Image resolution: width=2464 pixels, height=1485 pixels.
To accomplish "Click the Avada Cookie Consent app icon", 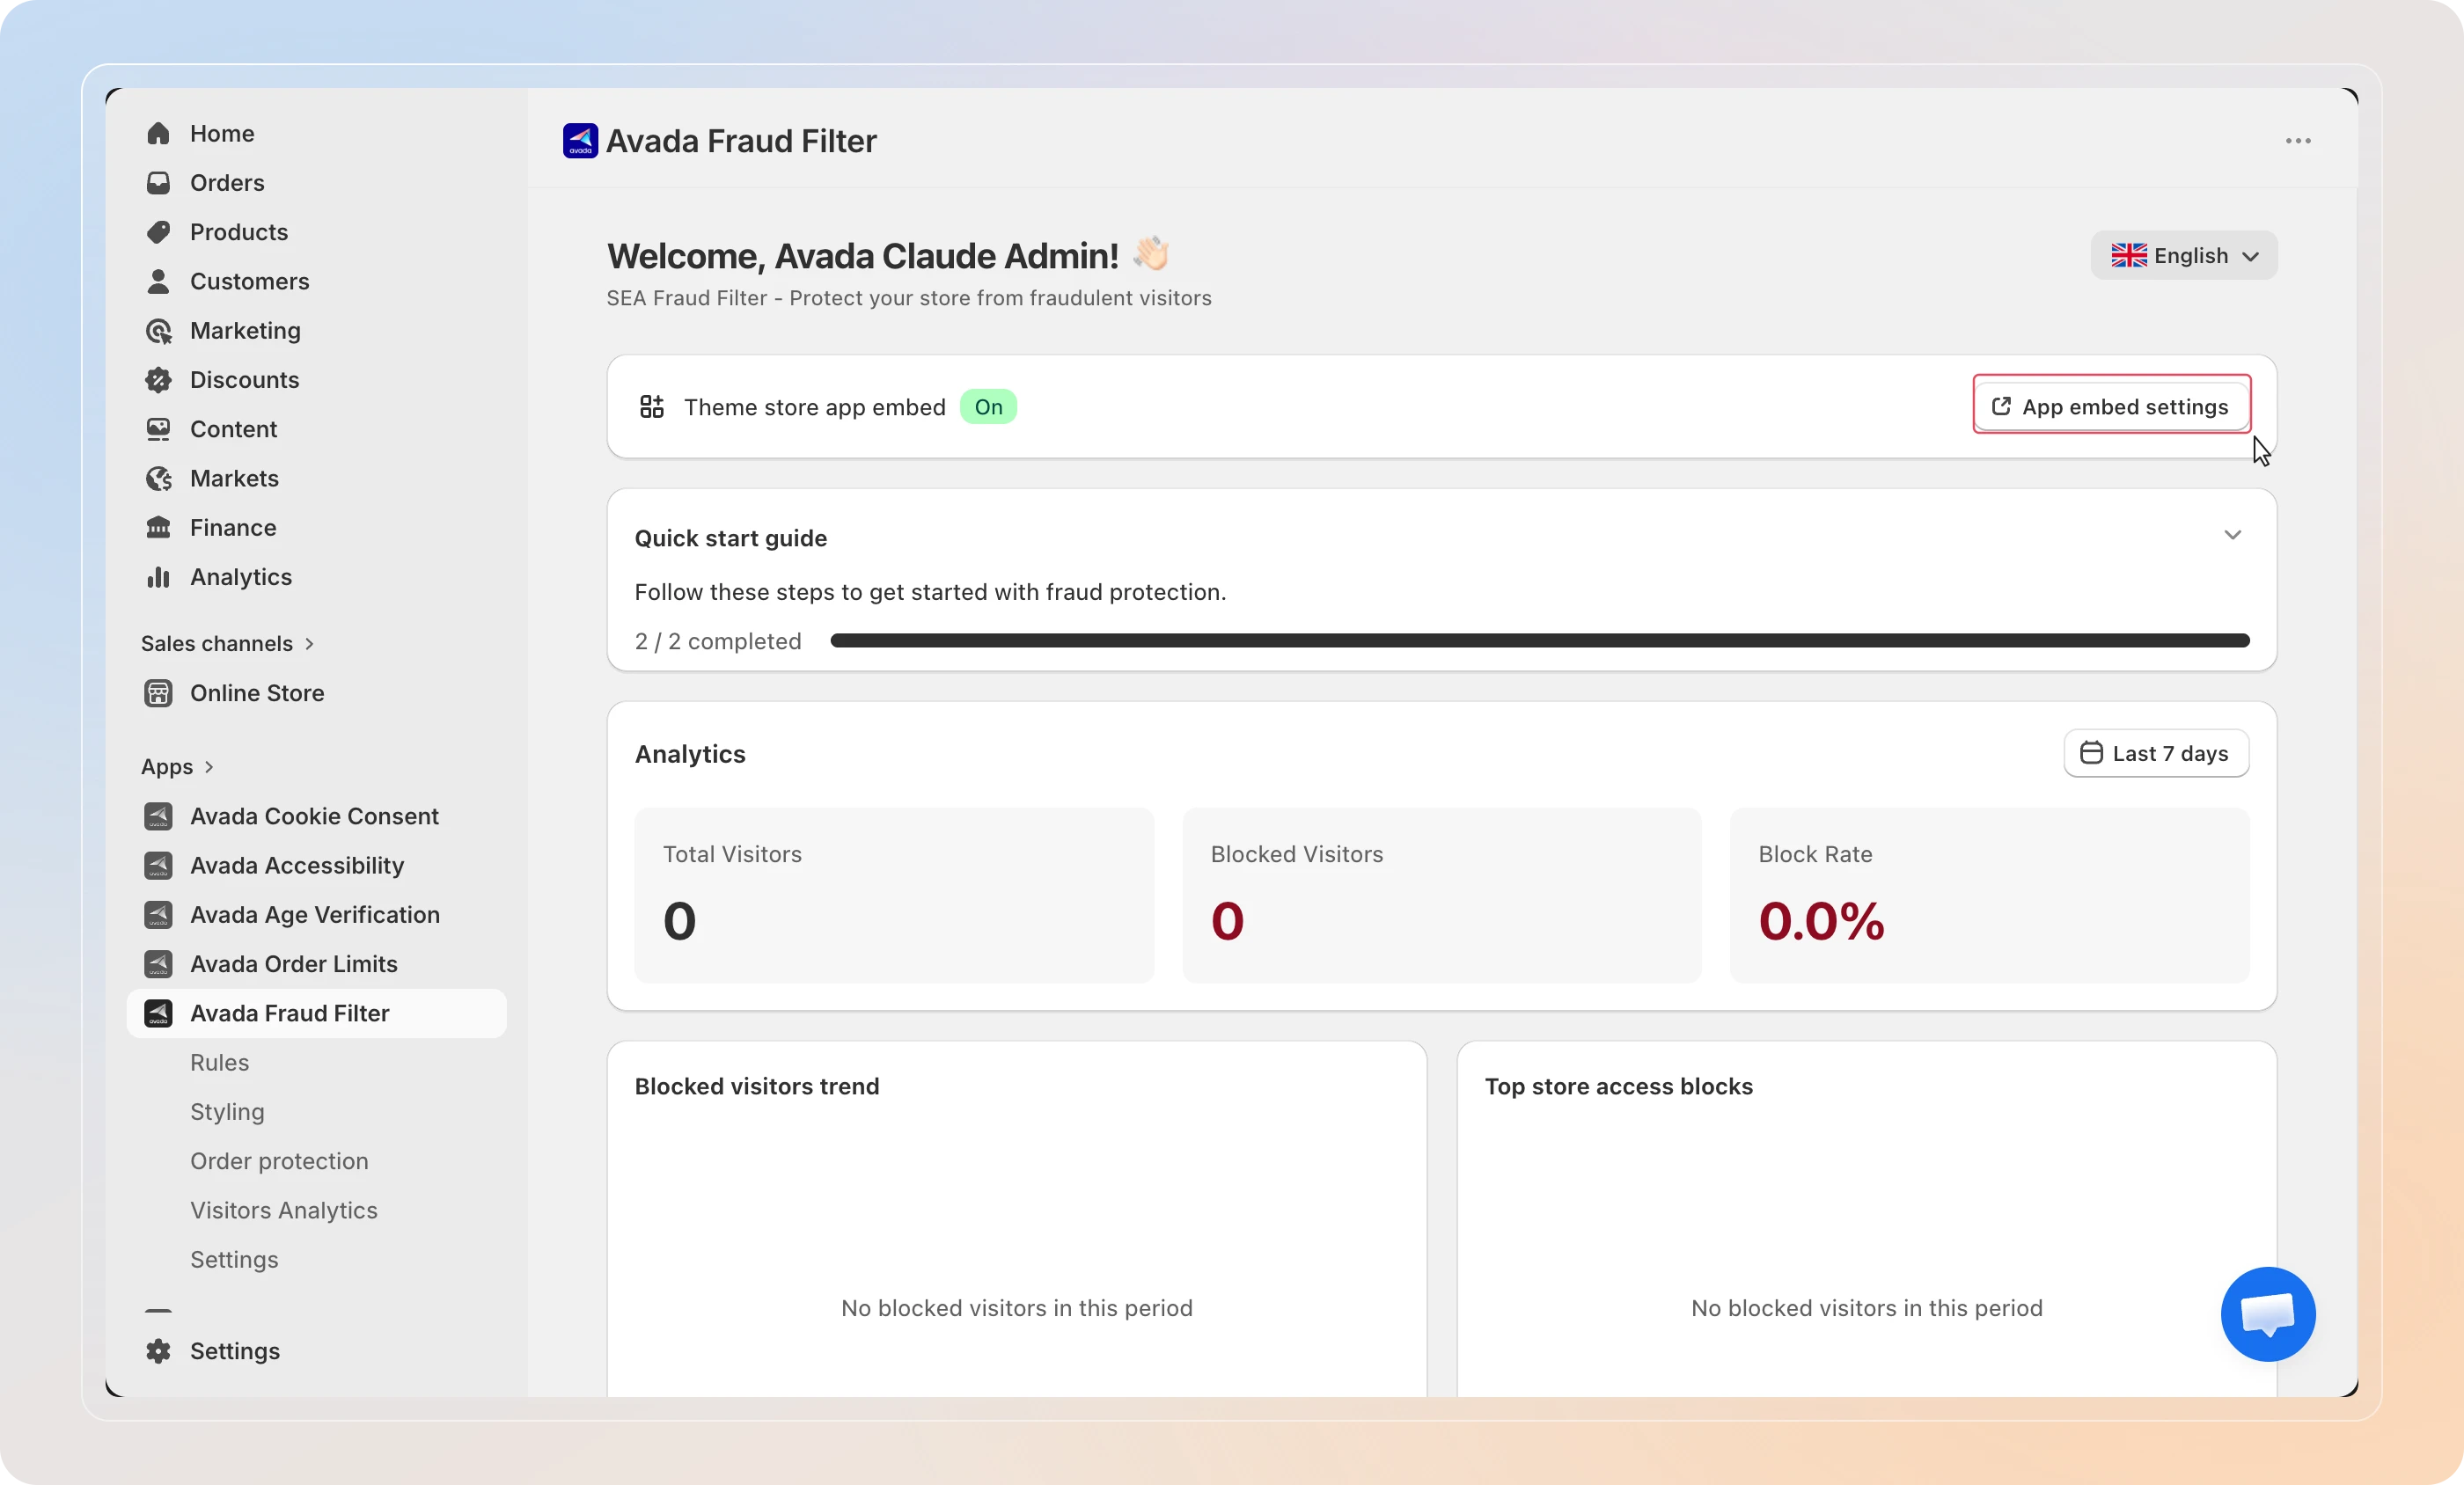I will pos(158,816).
